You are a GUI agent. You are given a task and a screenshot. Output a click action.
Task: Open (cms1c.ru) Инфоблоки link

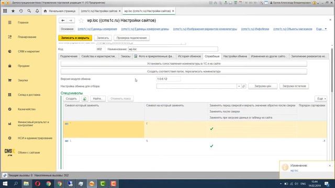coord(255,29)
